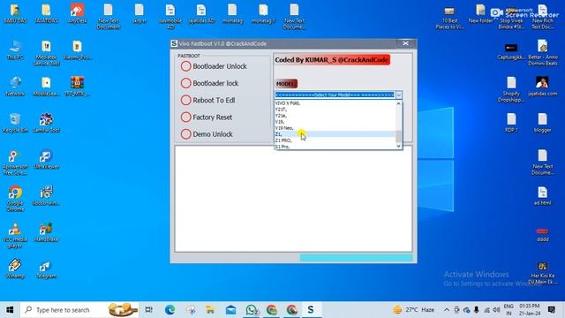Select V19 Neo from the dropdown list
This screenshot has width=565, height=318.
pos(335,128)
